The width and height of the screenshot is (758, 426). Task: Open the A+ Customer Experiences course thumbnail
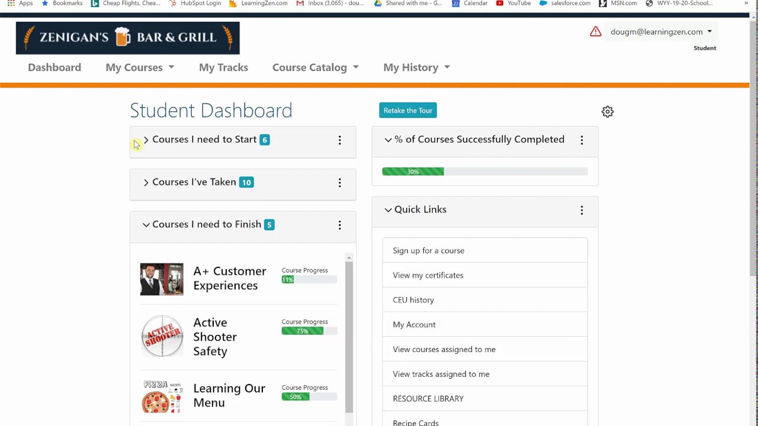point(162,279)
